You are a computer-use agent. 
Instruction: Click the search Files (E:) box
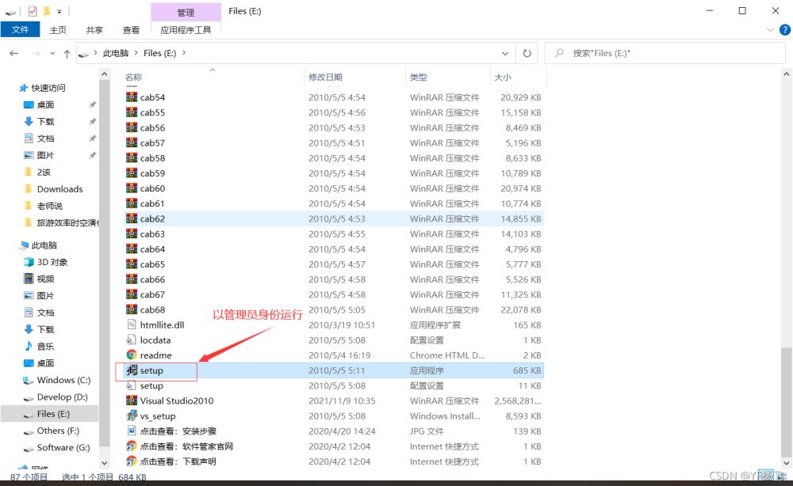(665, 53)
